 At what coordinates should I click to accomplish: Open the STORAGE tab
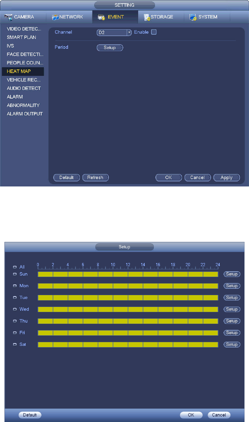pyautogui.click(x=161, y=17)
